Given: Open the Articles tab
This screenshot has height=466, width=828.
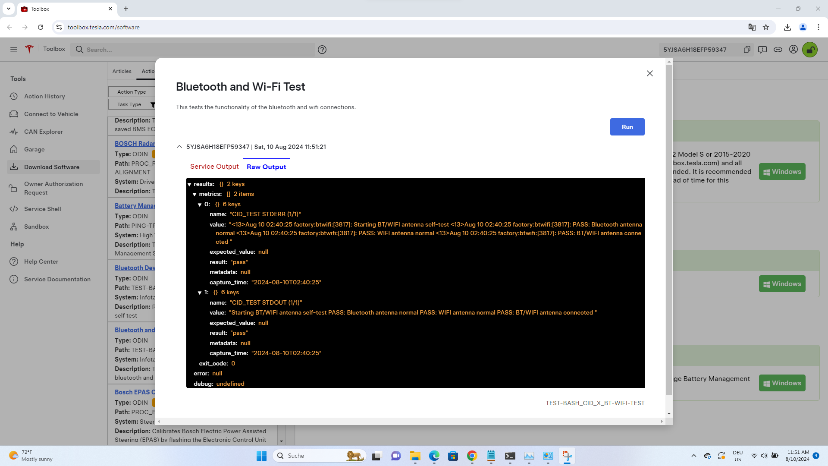Looking at the screenshot, I should 122,71.
